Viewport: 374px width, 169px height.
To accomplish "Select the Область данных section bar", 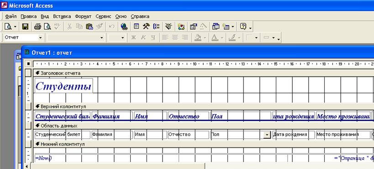I will (204, 126).
